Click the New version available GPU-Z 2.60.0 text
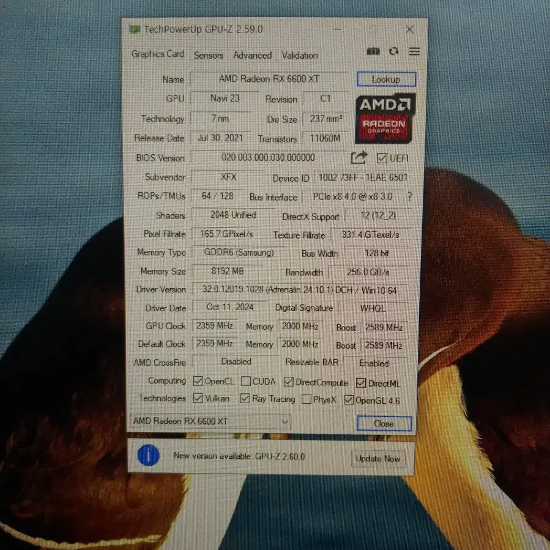Viewport: 550px width, 550px height. pos(239,456)
